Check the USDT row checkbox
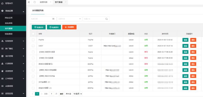Image resolution: width=203 pixels, height=97 pixels. tap(33, 46)
